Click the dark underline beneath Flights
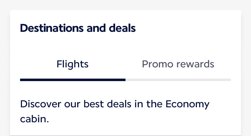This screenshot has height=136, width=251. point(72,80)
